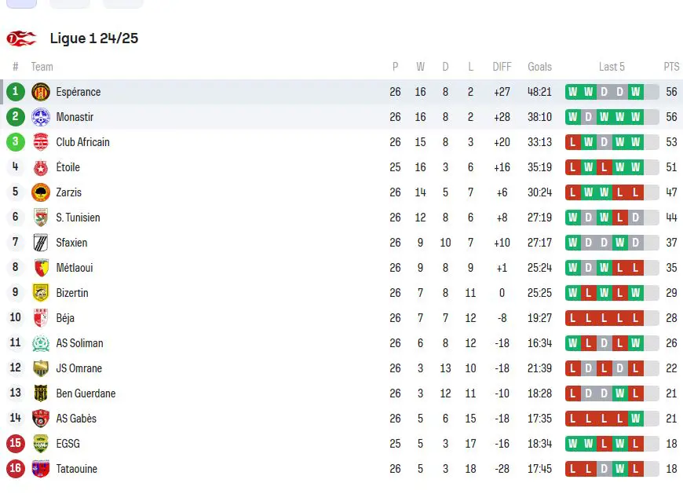Open the Étoile red star badge
Image resolution: width=683 pixels, height=494 pixels.
click(41, 167)
